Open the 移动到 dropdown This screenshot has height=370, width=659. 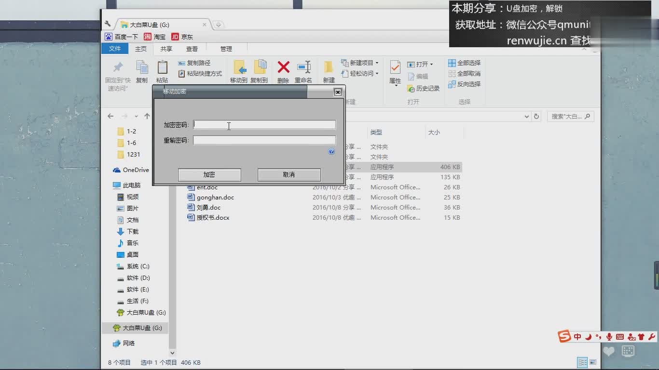pos(239,72)
